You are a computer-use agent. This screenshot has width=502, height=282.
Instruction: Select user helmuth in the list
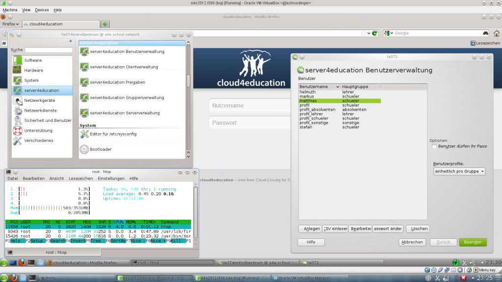[x=340, y=92]
